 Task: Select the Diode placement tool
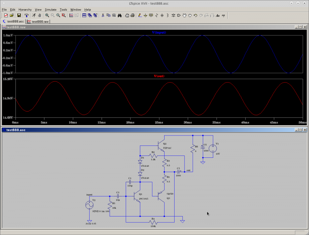tap(173, 15)
